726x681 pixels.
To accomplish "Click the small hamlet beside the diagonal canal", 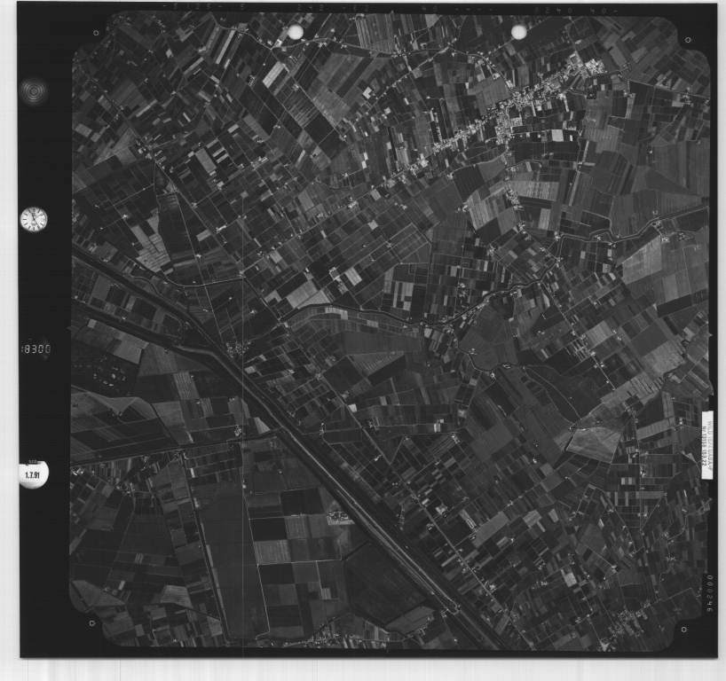I will tap(236, 348).
